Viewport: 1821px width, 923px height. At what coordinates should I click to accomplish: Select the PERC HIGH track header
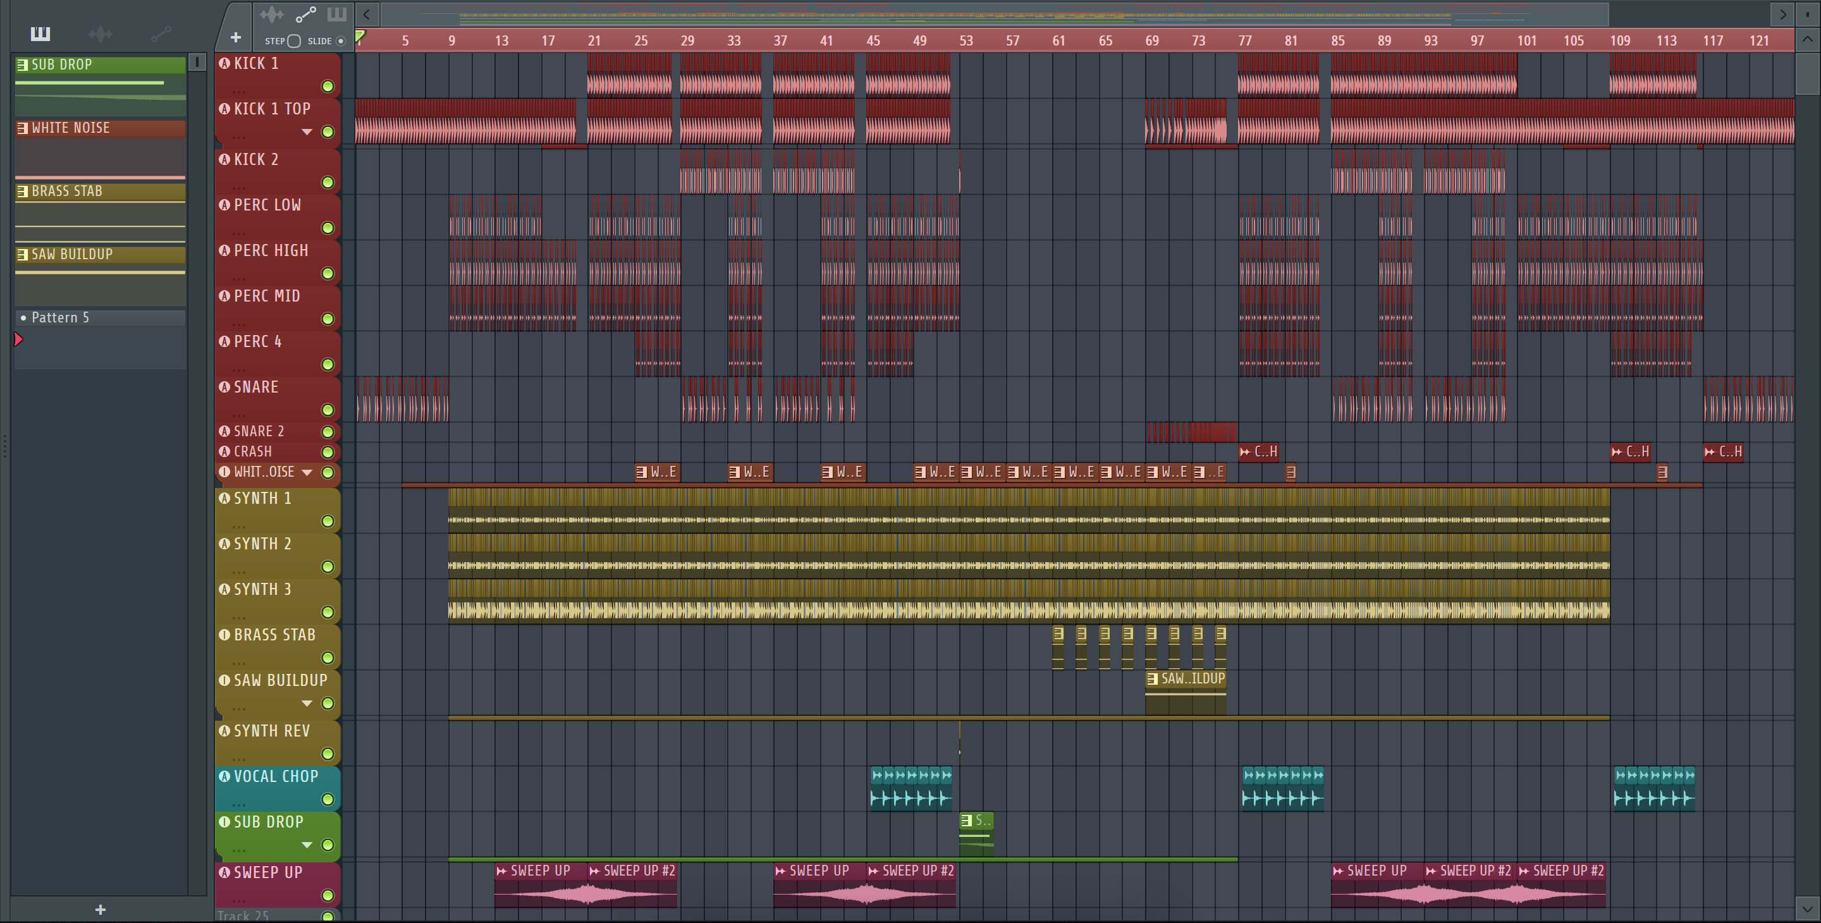point(277,262)
